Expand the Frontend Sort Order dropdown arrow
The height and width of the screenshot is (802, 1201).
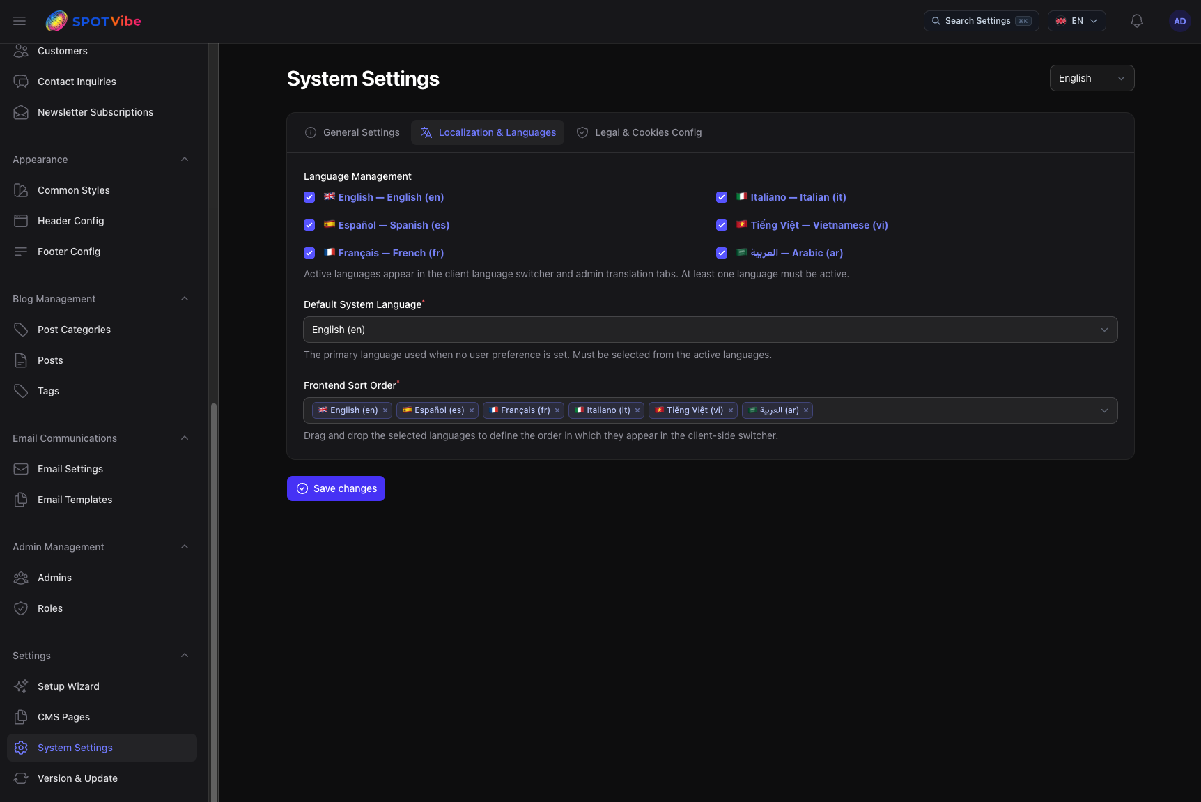point(1104,410)
